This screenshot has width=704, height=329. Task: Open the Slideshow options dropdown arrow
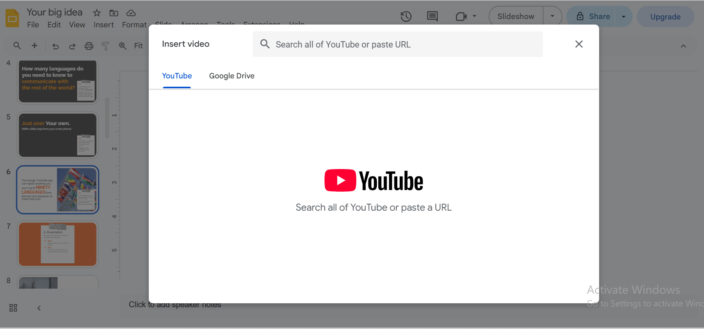[552, 16]
